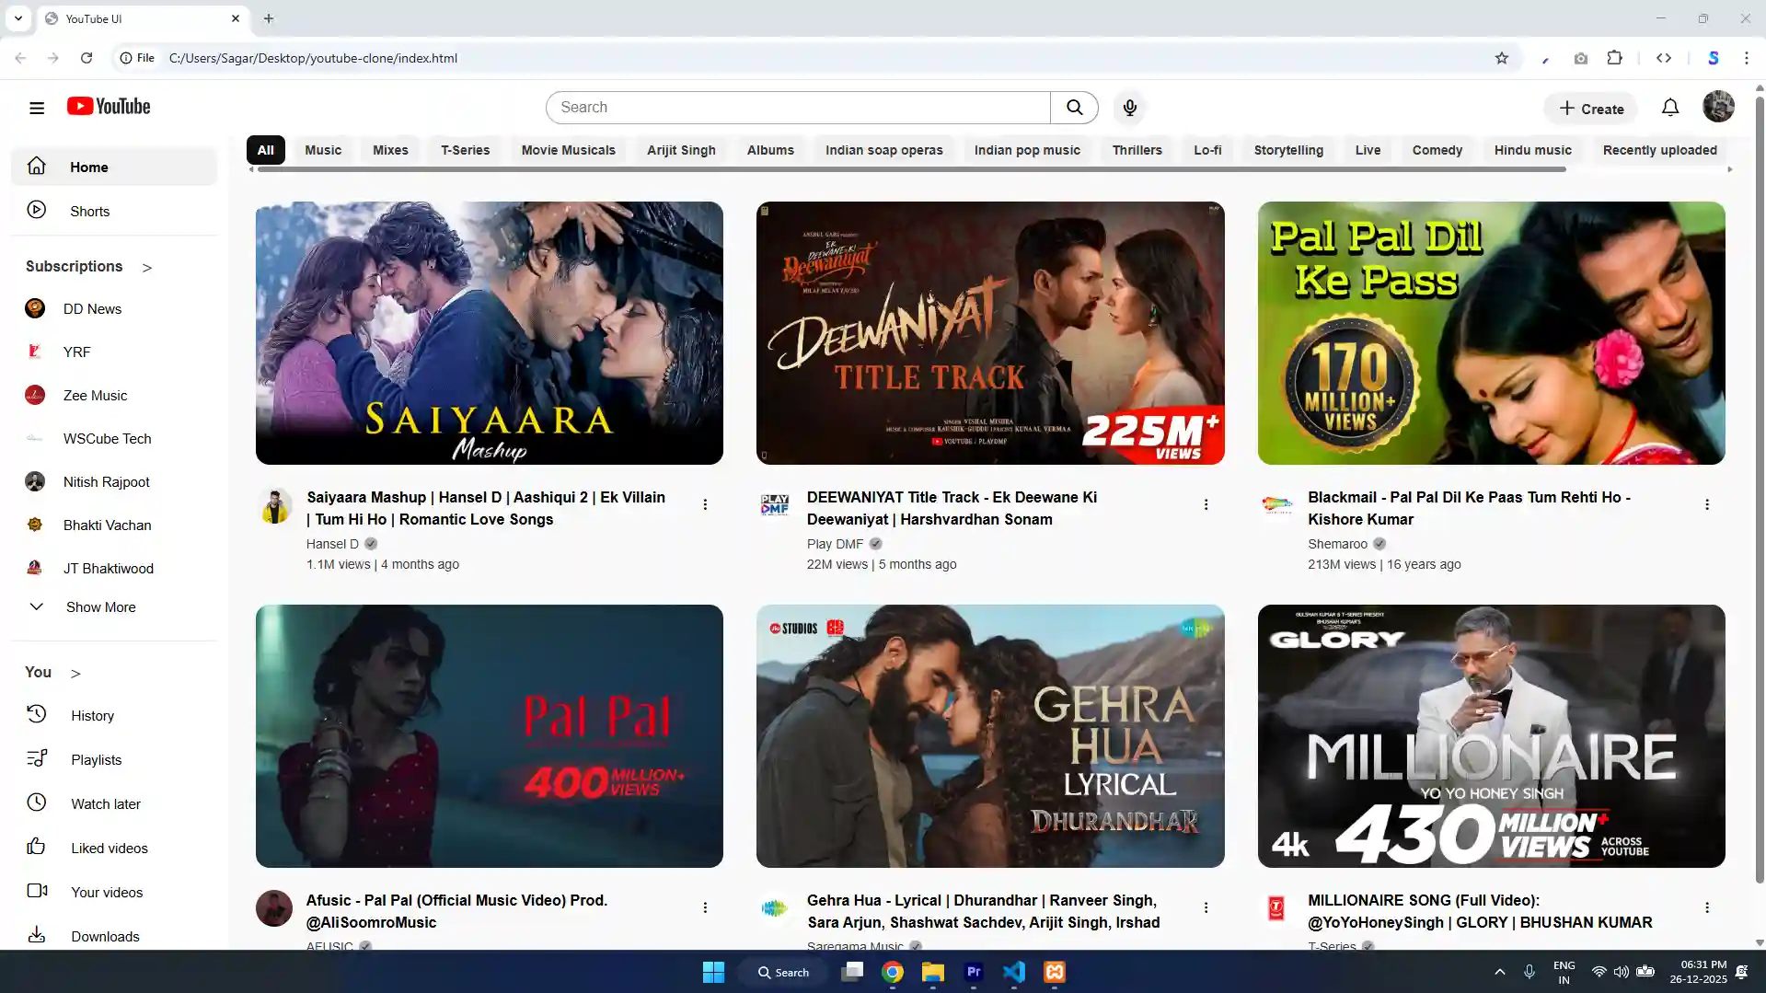
Task: Select the Recently uploaded filter chip
Action: point(1659,150)
